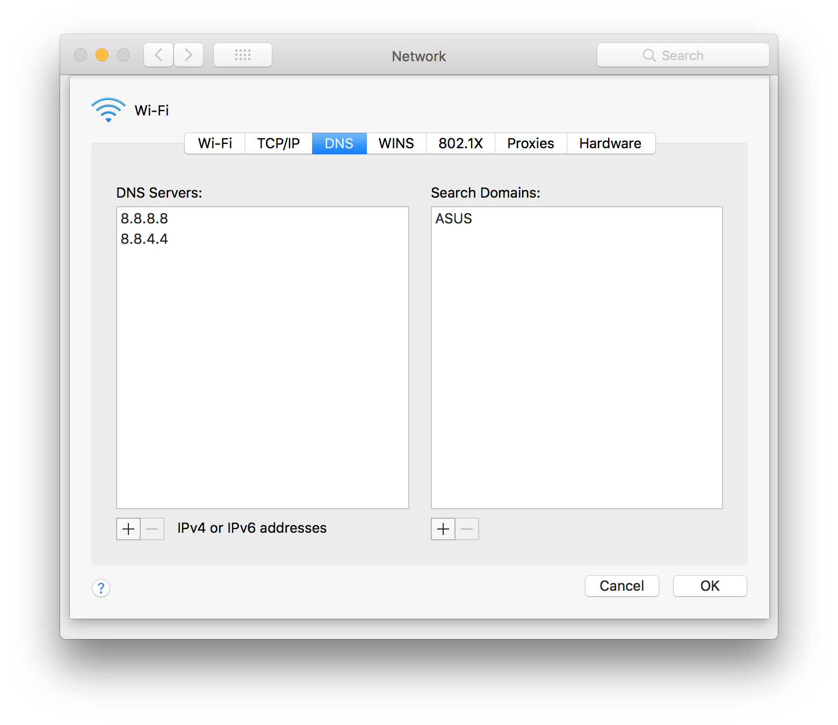Viewport: 838px width, 725px height.
Task: Remove search domain using minus button
Action: pyautogui.click(x=467, y=529)
